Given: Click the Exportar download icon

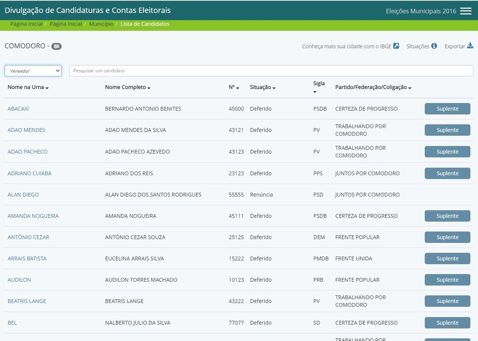Looking at the screenshot, I should [x=469, y=46].
